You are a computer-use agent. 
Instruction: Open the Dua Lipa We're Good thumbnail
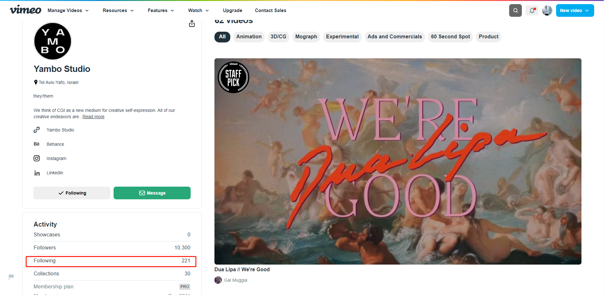(x=398, y=161)
